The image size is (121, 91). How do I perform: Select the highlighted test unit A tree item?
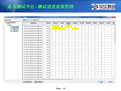coord(16,27)
